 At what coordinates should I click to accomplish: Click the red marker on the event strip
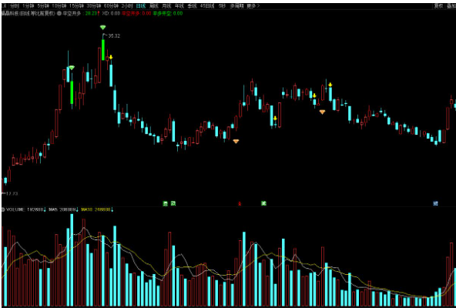coord(240,203)
